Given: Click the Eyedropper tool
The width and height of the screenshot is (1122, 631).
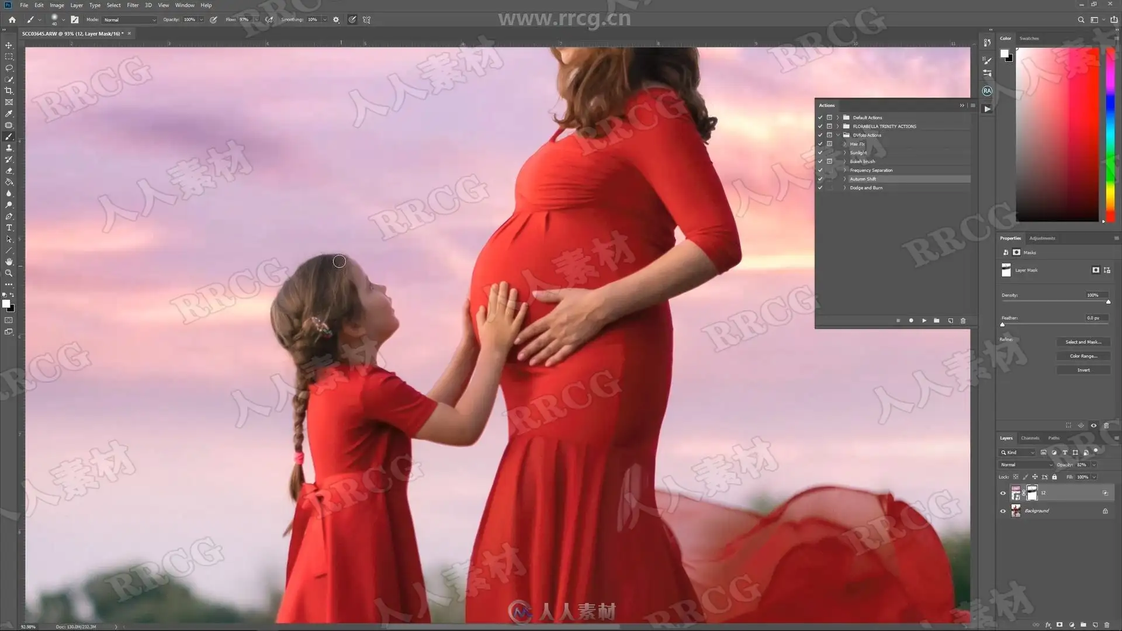Looking at the screenshot, I should point(9,113).
